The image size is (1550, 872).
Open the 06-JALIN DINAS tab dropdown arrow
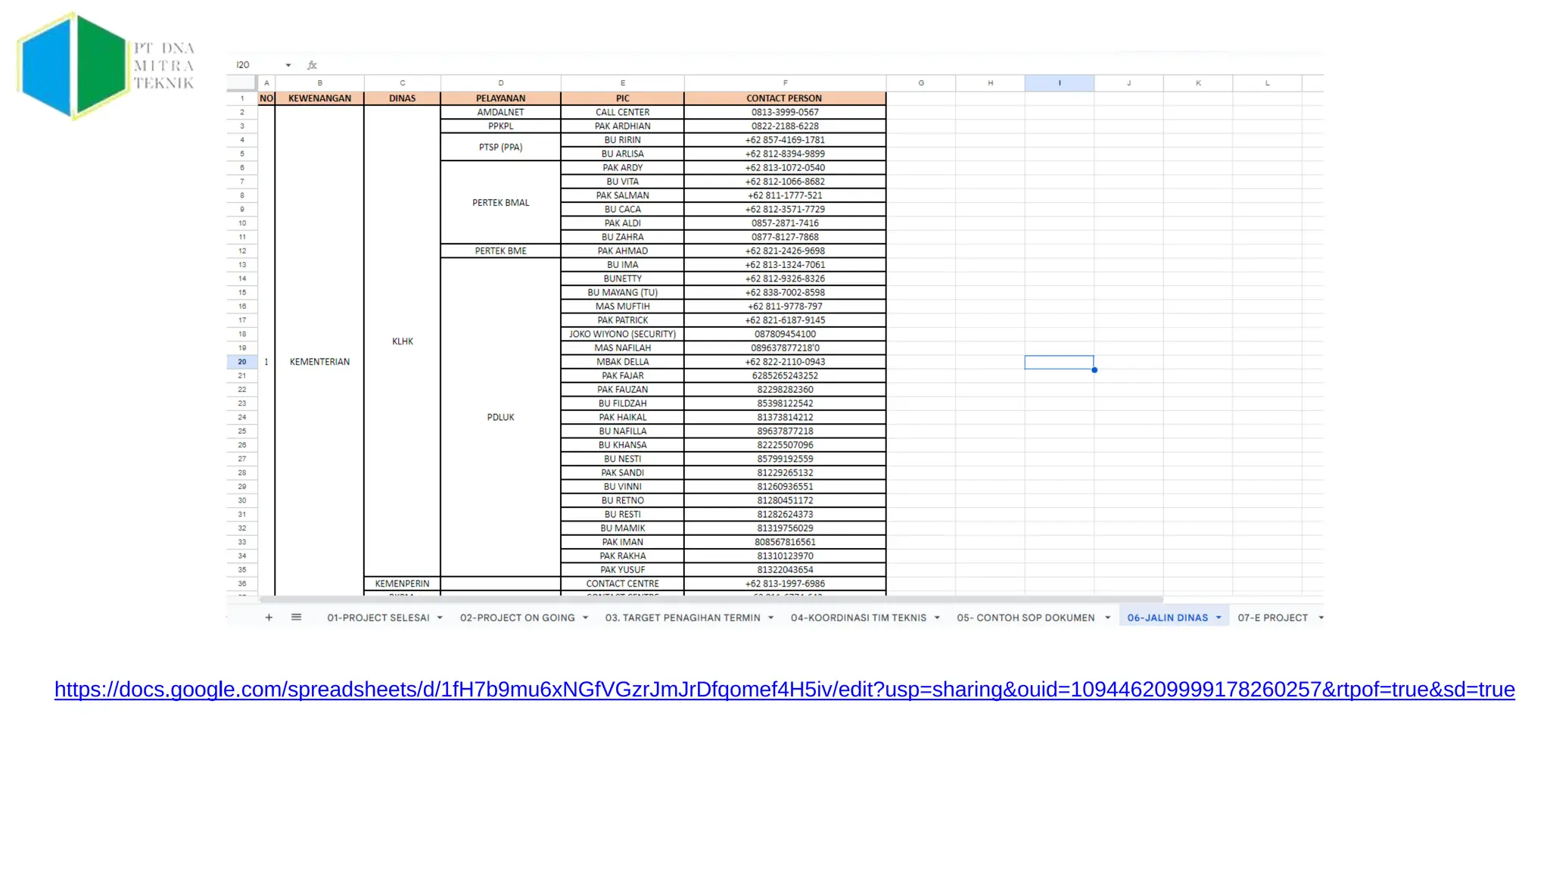pyautogui.click(x=1219, y=618)
